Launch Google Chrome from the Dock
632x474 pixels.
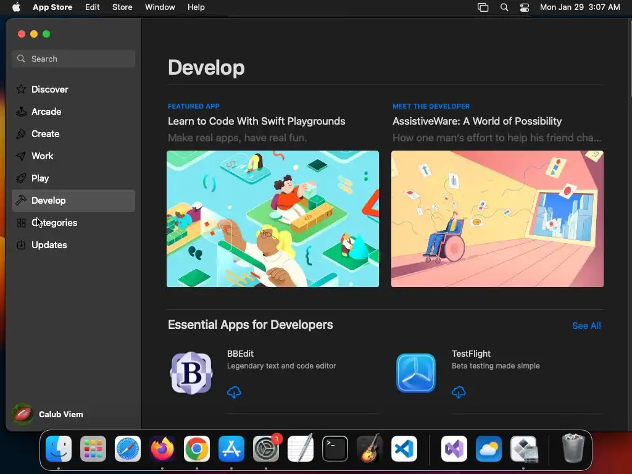pyautogui.click(x=197, y=449)
